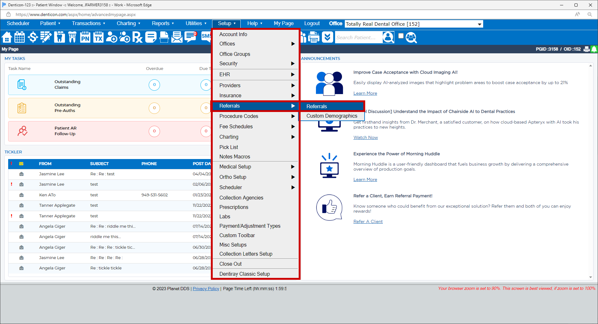598x324 pixels.
Task: Click the My Page navigation link
Action: coord(284,24)
